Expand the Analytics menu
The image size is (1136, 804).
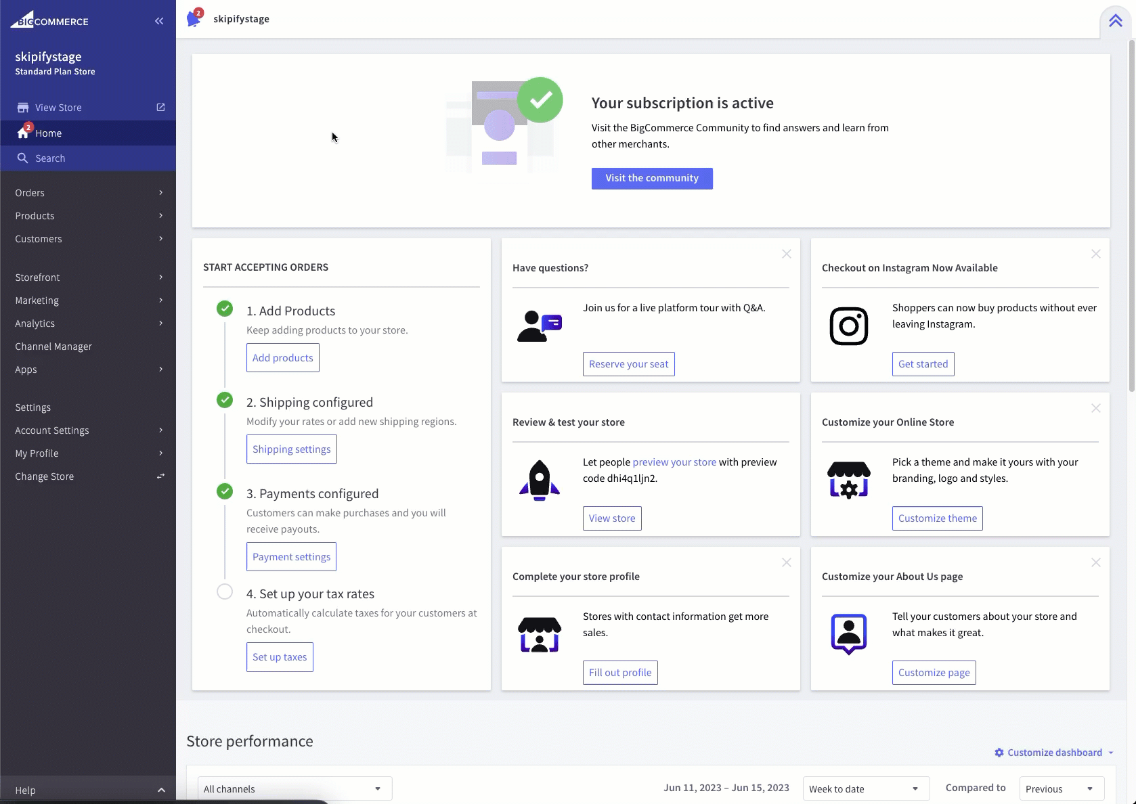pyautogui.click(x=88, y=323)
